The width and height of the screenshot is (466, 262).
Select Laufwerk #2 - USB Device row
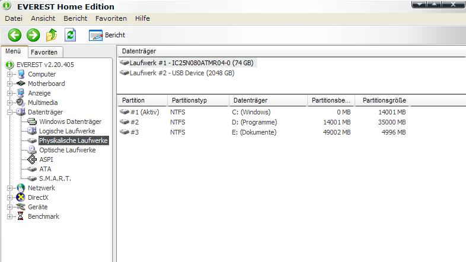pos(177,73)
